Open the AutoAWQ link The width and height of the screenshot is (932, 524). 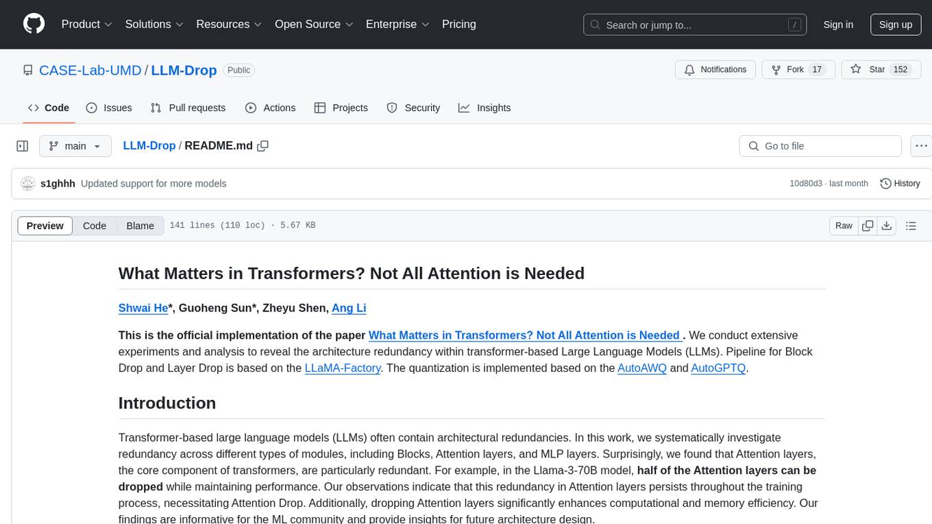tap(642, 368)
